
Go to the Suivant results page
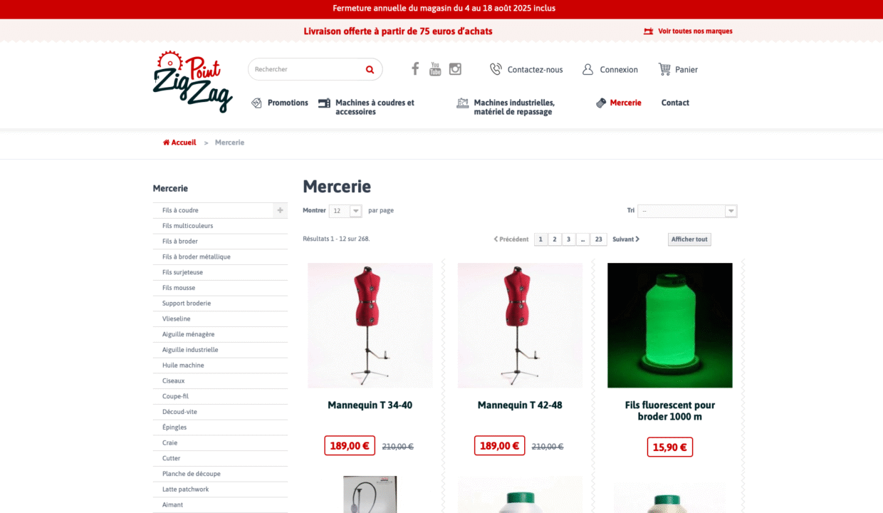coord(626,239)
